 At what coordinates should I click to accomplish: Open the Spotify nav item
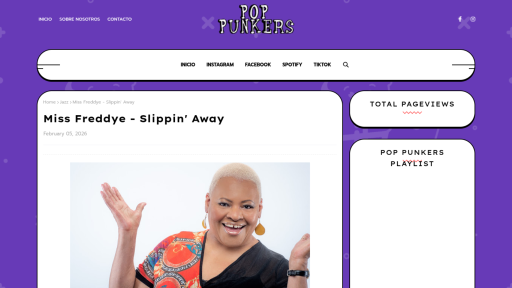[292, 64]
